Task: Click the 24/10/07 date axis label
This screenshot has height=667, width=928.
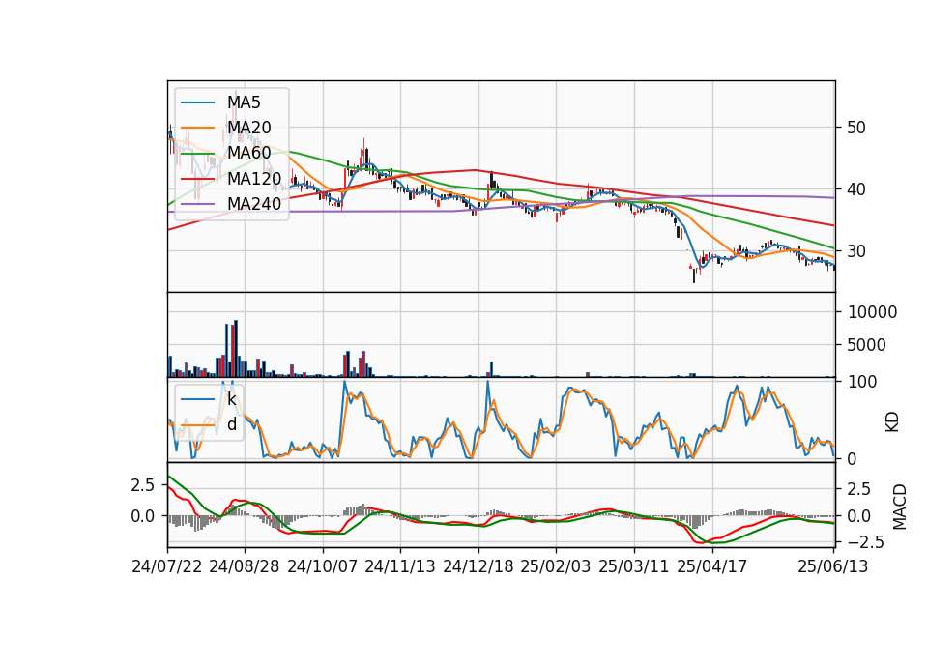Action: [x=323, y=566]
